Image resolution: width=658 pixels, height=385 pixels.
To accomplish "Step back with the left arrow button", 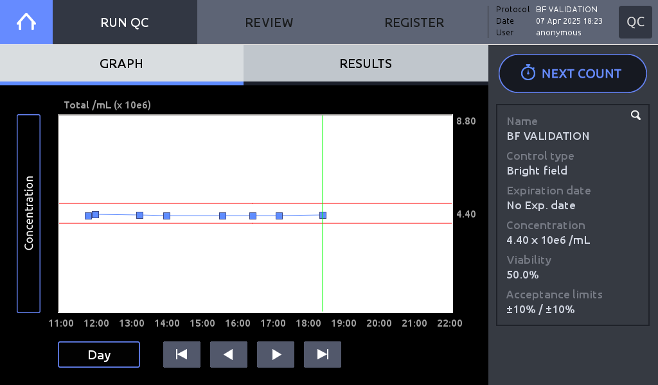I will 229,354.
